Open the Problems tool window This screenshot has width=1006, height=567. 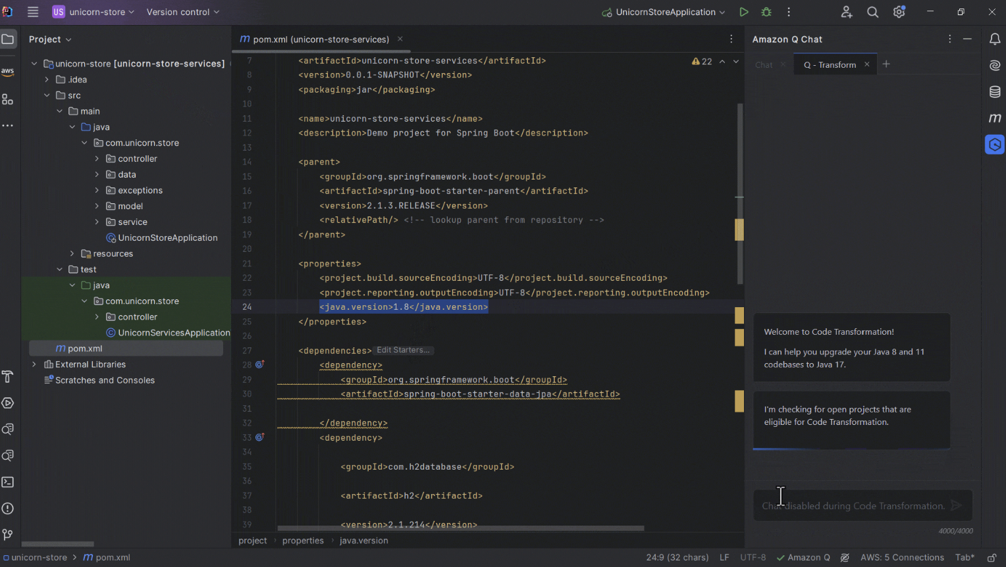pos(9,508)
